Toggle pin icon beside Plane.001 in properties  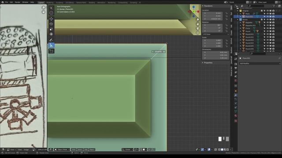(279, 58)
